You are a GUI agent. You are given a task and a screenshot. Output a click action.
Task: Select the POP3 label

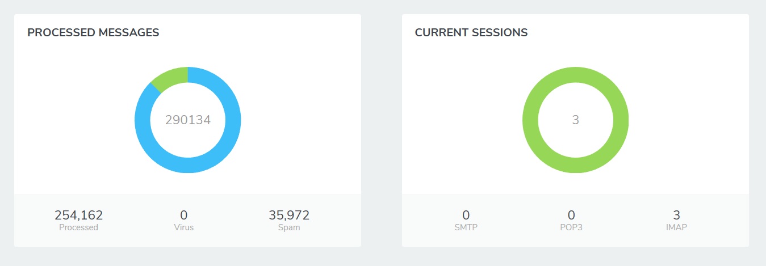[x=571, y=227]
